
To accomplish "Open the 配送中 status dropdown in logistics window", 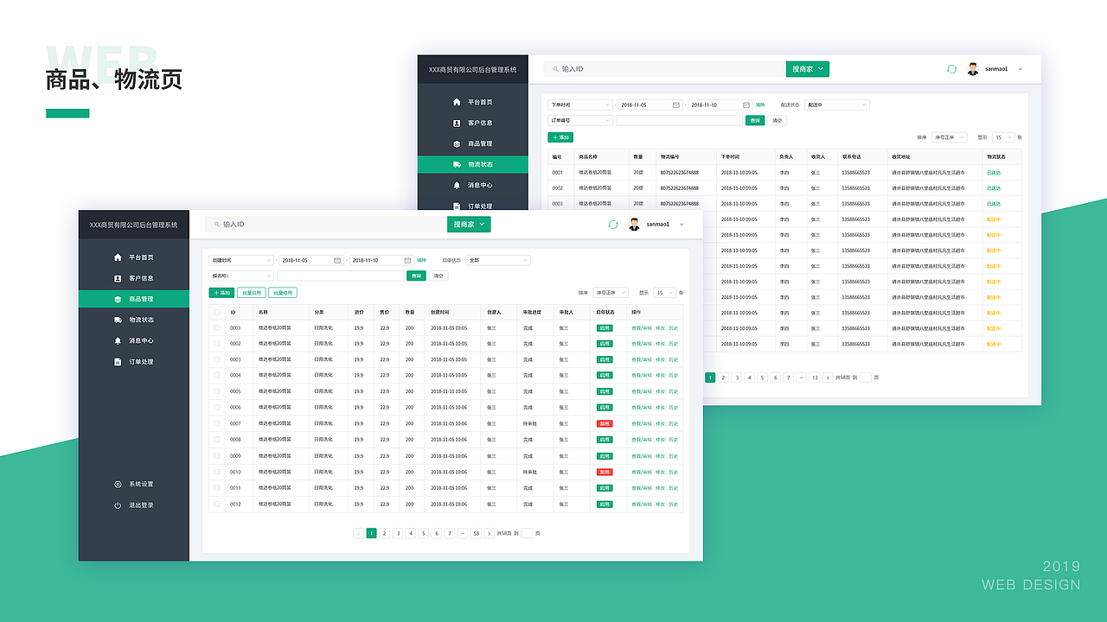I will [x=836, y=105].
